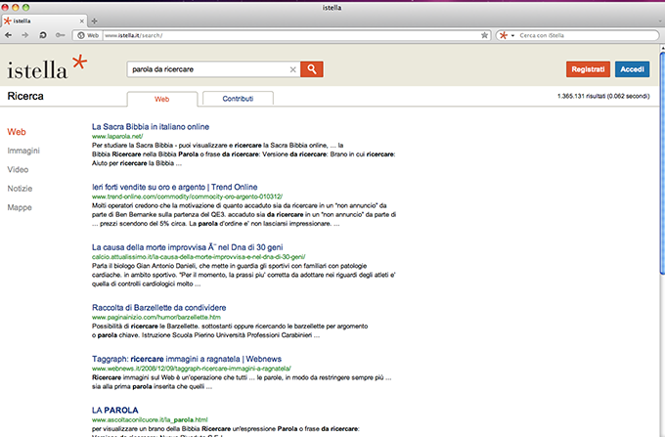Screen dimensions: 665x437
Task: Open the calcio.attualissimo.it URL link
Action: pos(199,256)
